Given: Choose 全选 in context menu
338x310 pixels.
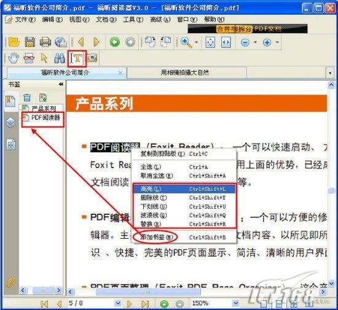Looking at the screenshot, I should click(184, 167).
